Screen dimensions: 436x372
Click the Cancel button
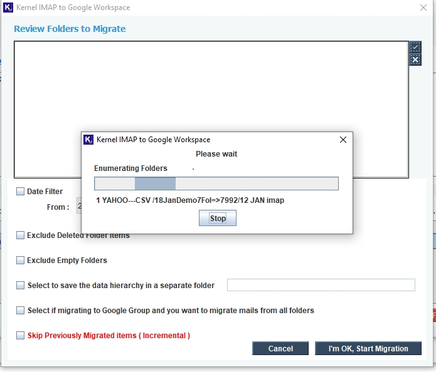click(x=280, y=348)
